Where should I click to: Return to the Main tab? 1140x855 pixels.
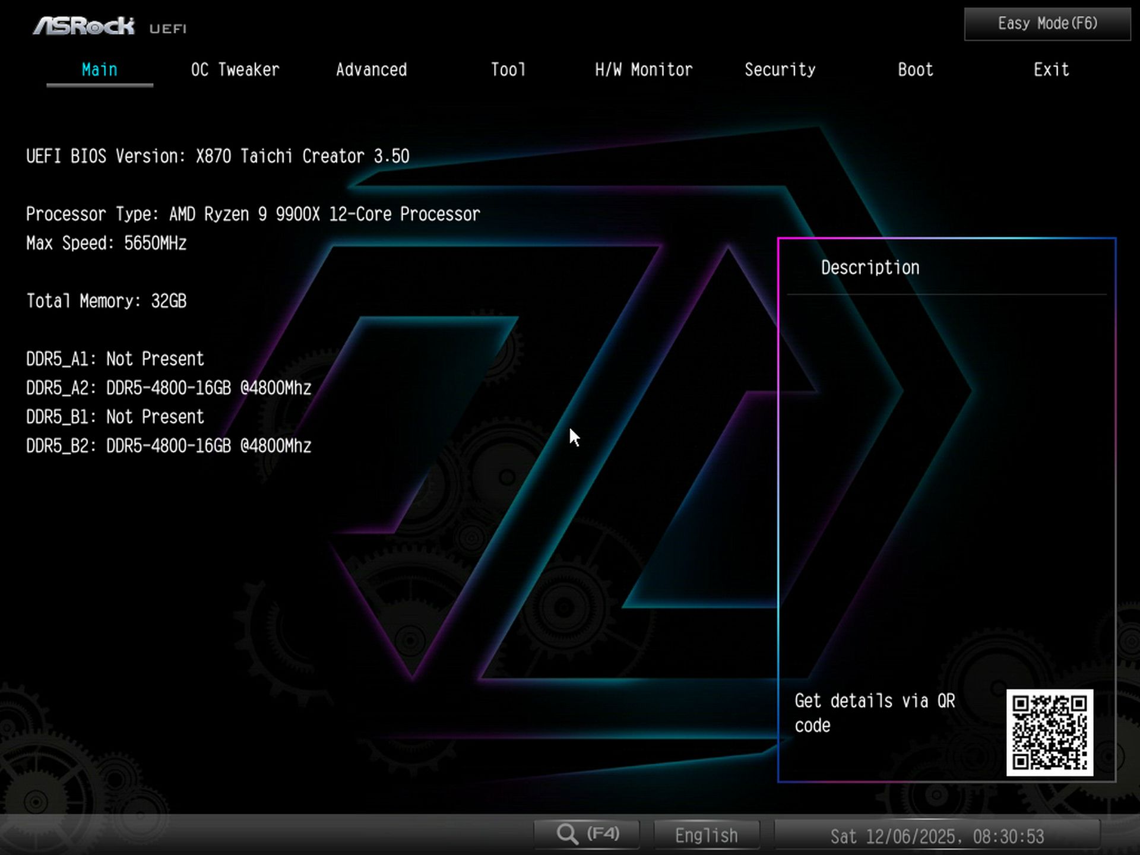pyautogui.click(x=99, y=69)
